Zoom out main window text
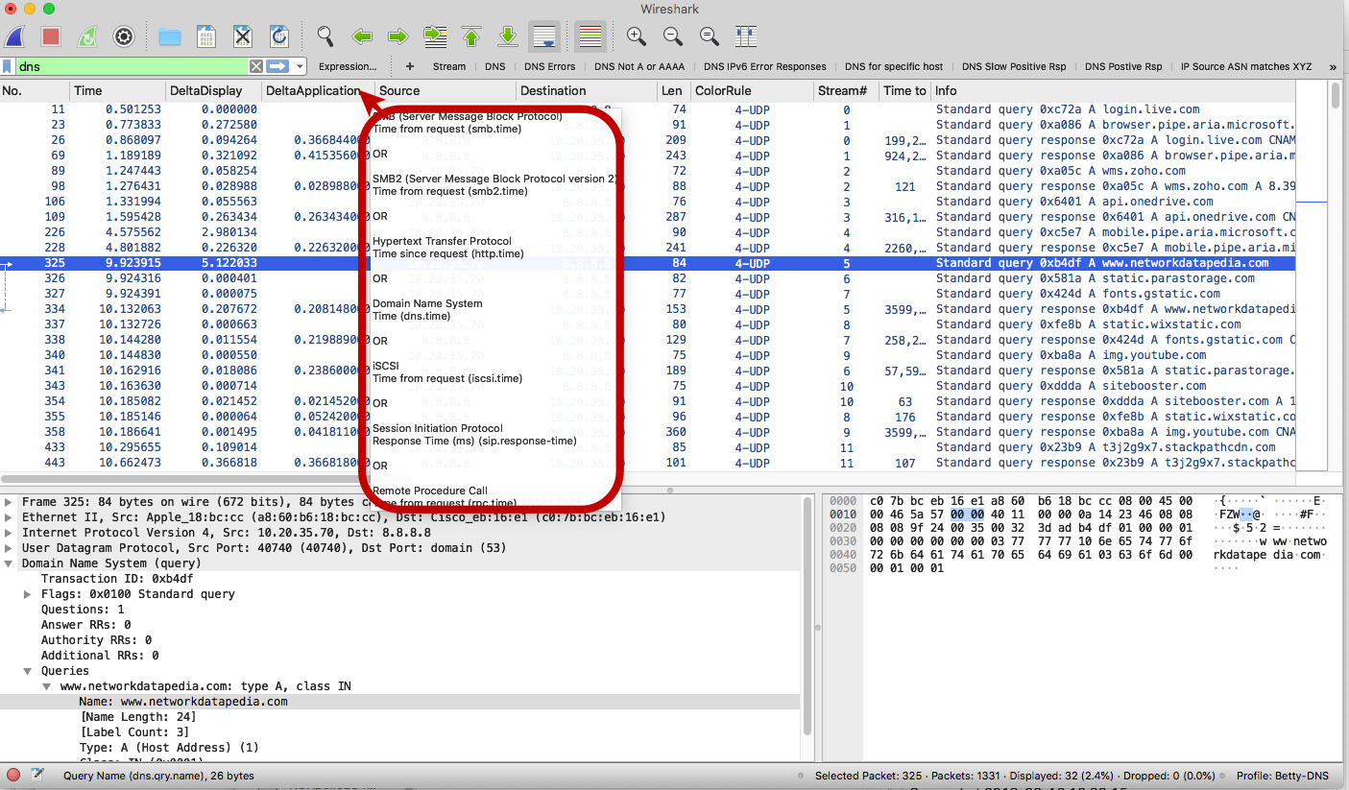Image resolution: width=1349 pixels, height=790 pixels. tap(672, 36)
